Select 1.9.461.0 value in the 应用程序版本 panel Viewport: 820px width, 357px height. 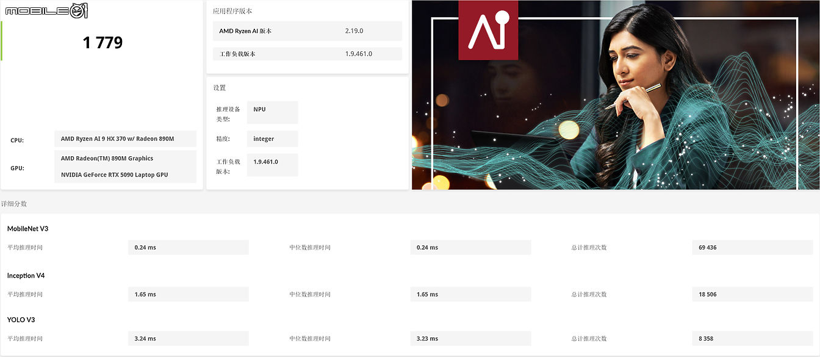359,54
